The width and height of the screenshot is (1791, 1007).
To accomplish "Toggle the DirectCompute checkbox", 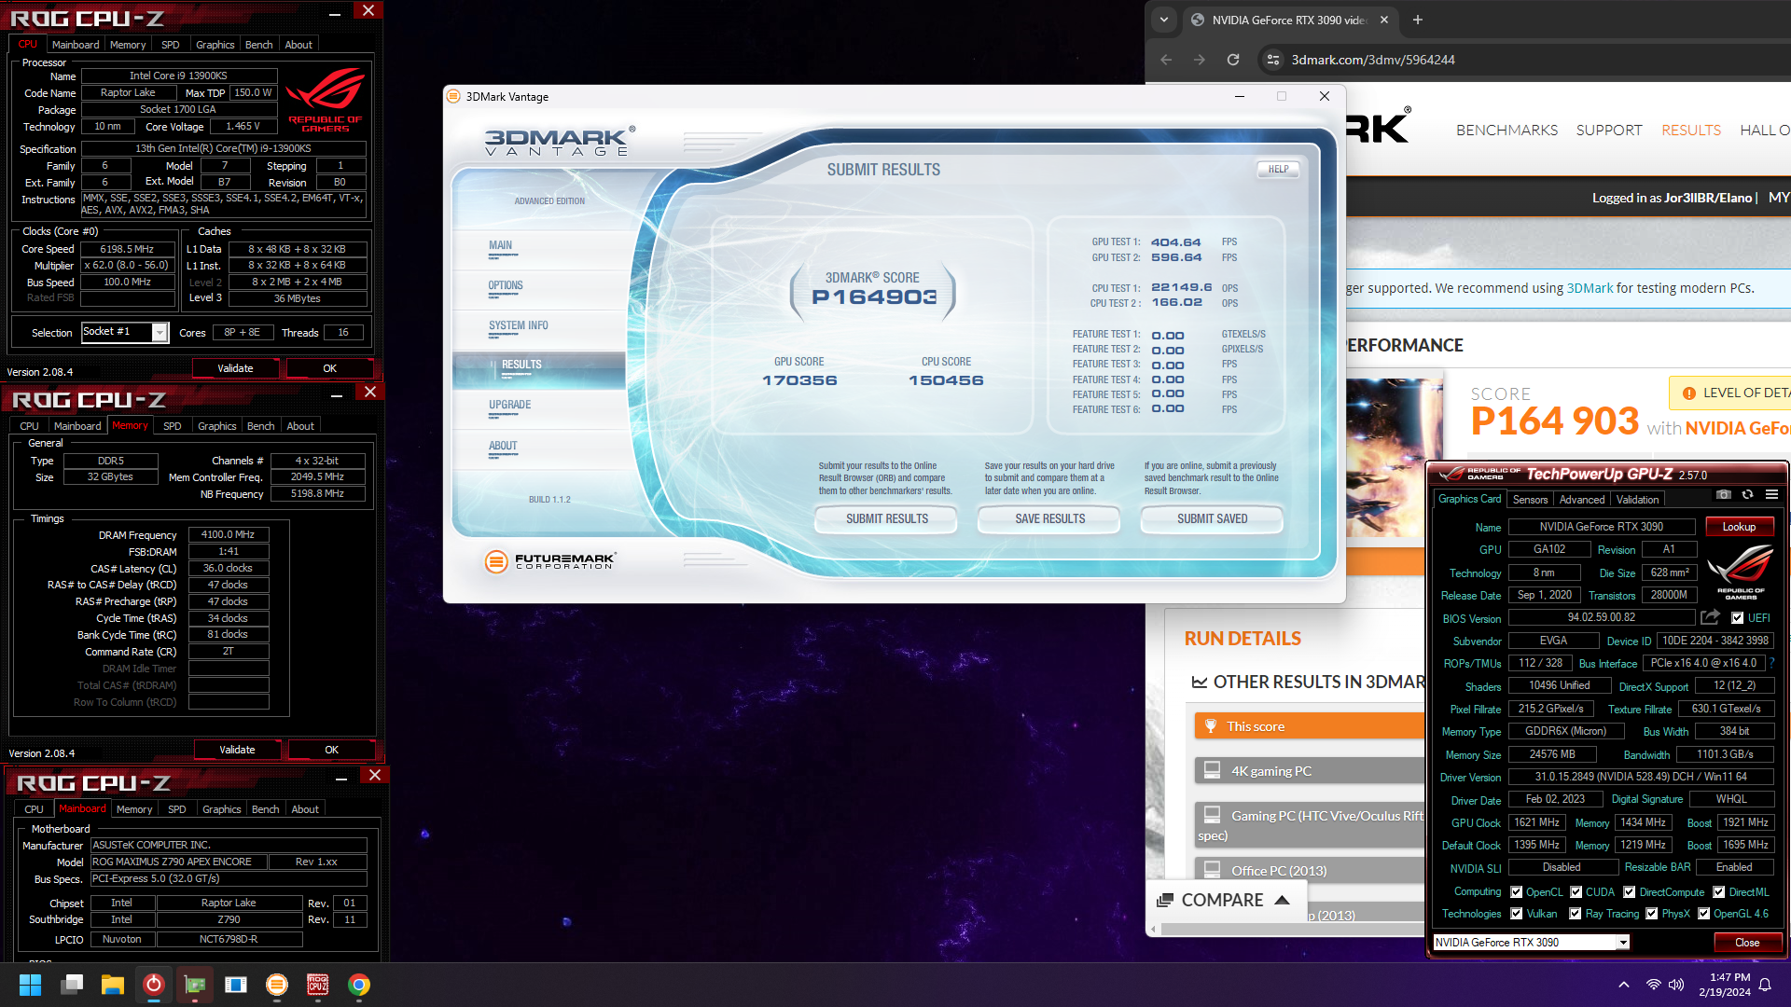I will click(1630, 891).
